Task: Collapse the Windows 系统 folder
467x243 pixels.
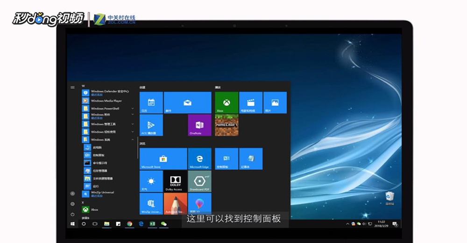Action: 108,140
